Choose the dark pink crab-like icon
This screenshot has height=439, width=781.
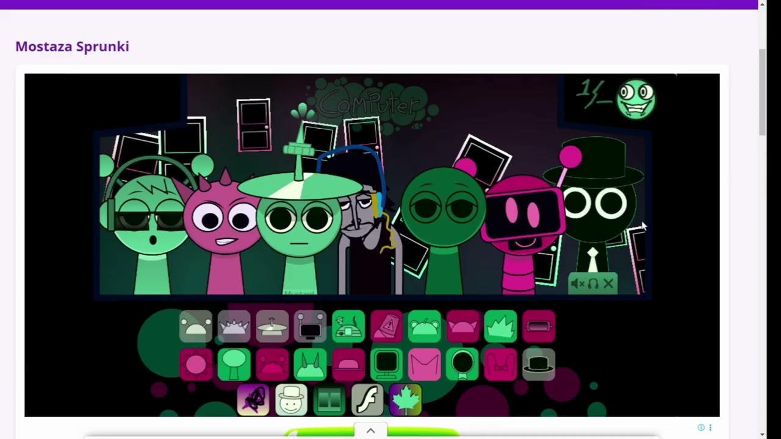pos(272,365)
